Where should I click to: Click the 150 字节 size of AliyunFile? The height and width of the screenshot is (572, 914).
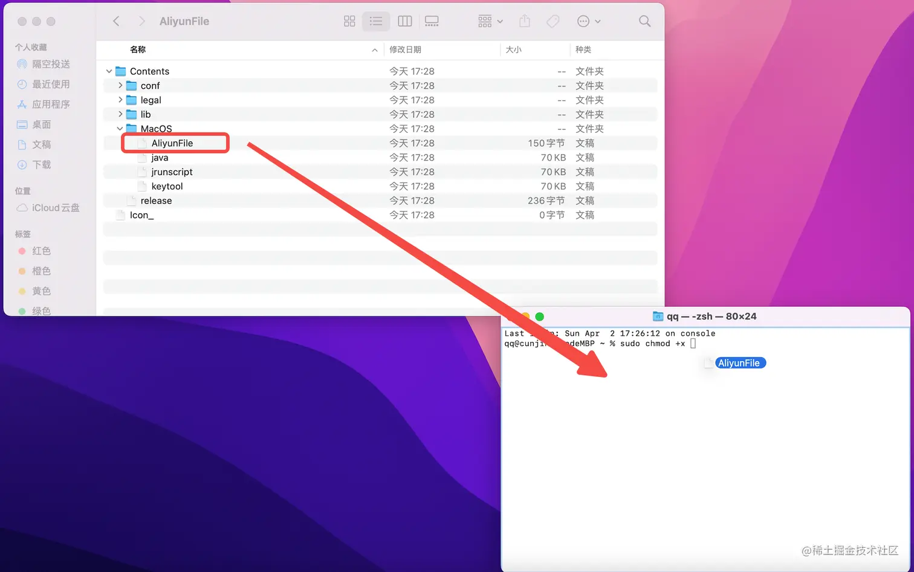(546, 143)
